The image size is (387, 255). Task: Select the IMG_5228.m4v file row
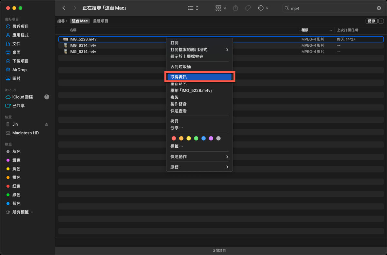point(221,39)
